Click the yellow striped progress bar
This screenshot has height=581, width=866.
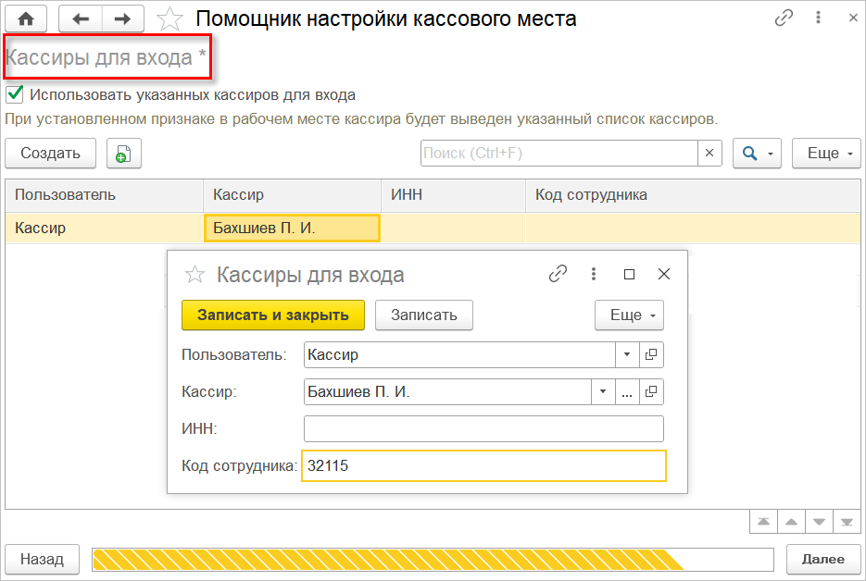(x=387, y=559)
